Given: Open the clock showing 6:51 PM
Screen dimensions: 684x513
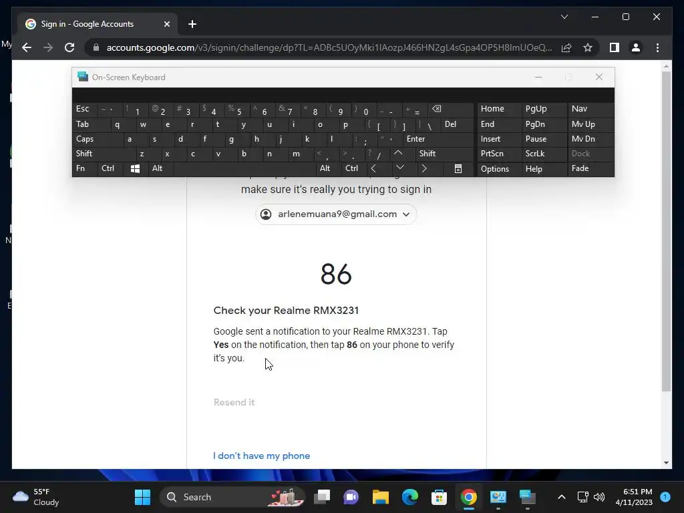Looking at the screenshot, I should (x=634, y=497).
